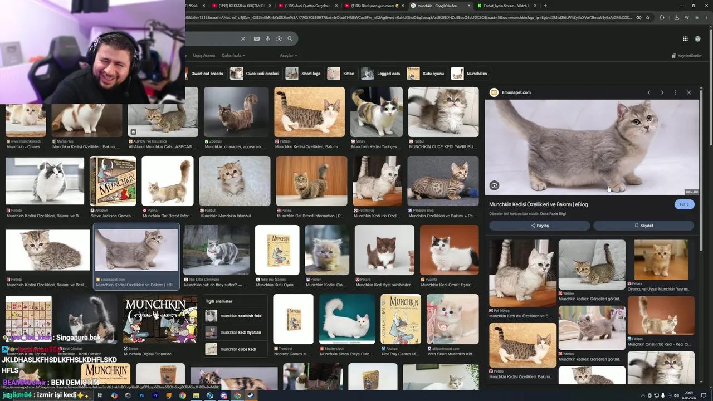Switch to İKİ KATANA KILIÇTAN tab
The image size is (713, 401).
pyautogui.click(x=241, y=6)
